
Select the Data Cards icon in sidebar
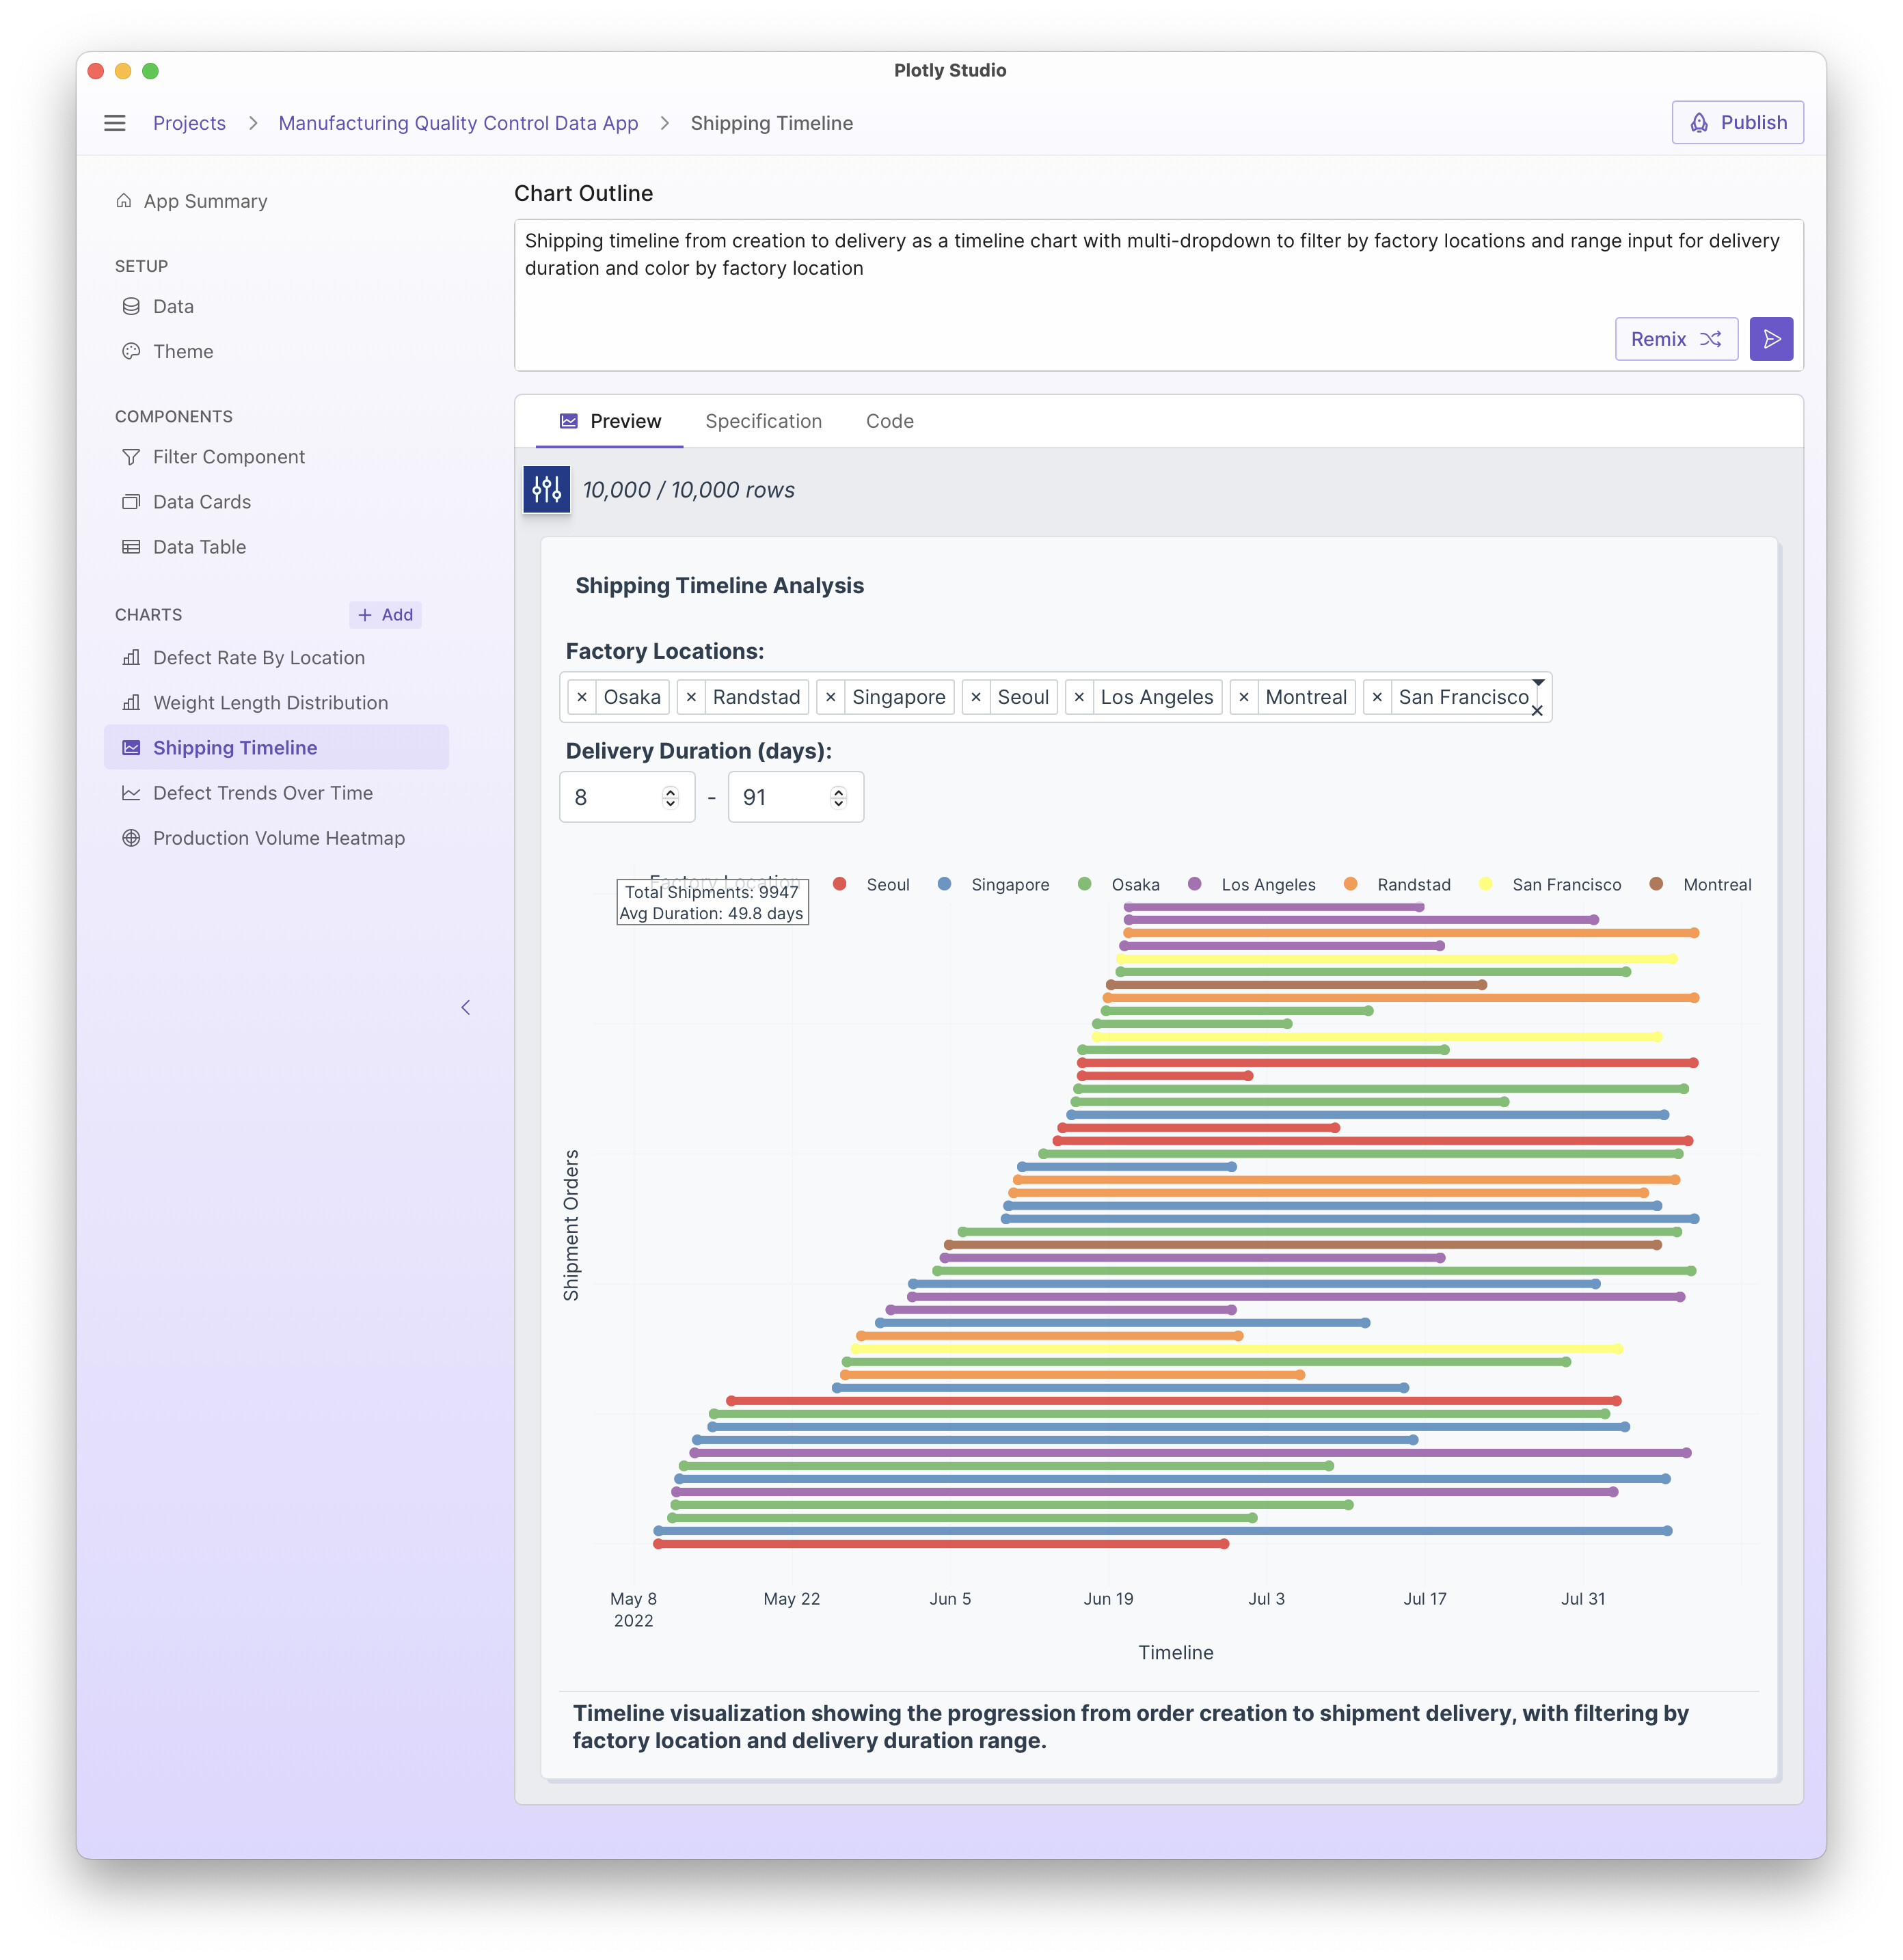click(131, 501)
